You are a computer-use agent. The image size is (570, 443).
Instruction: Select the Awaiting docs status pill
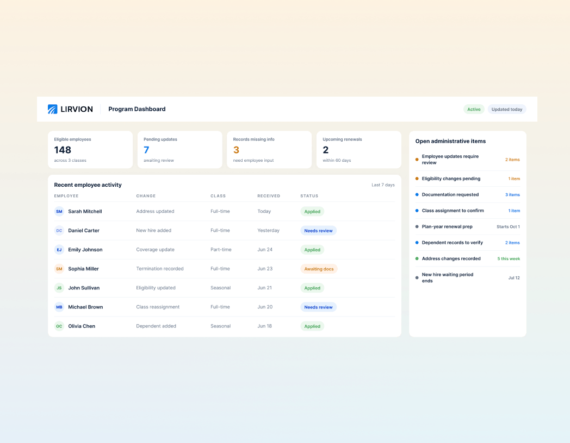click(x=319, y=269)
